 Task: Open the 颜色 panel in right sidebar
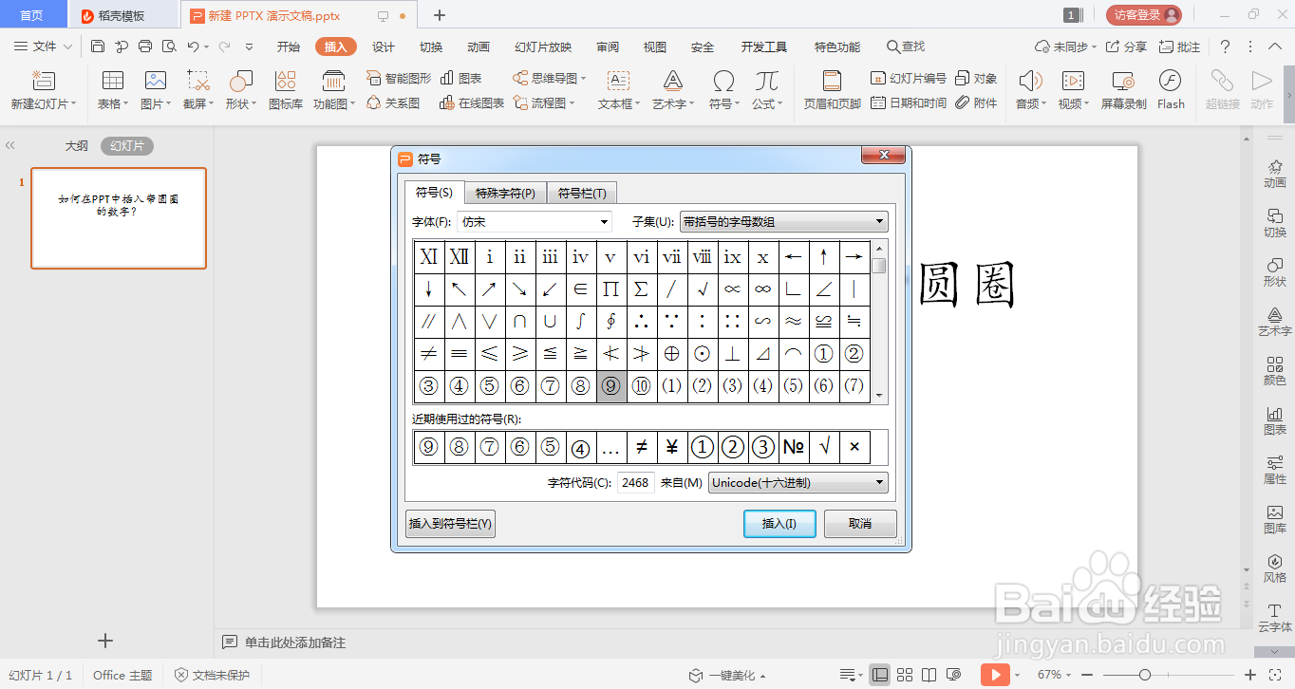(x=1275, y=371)
